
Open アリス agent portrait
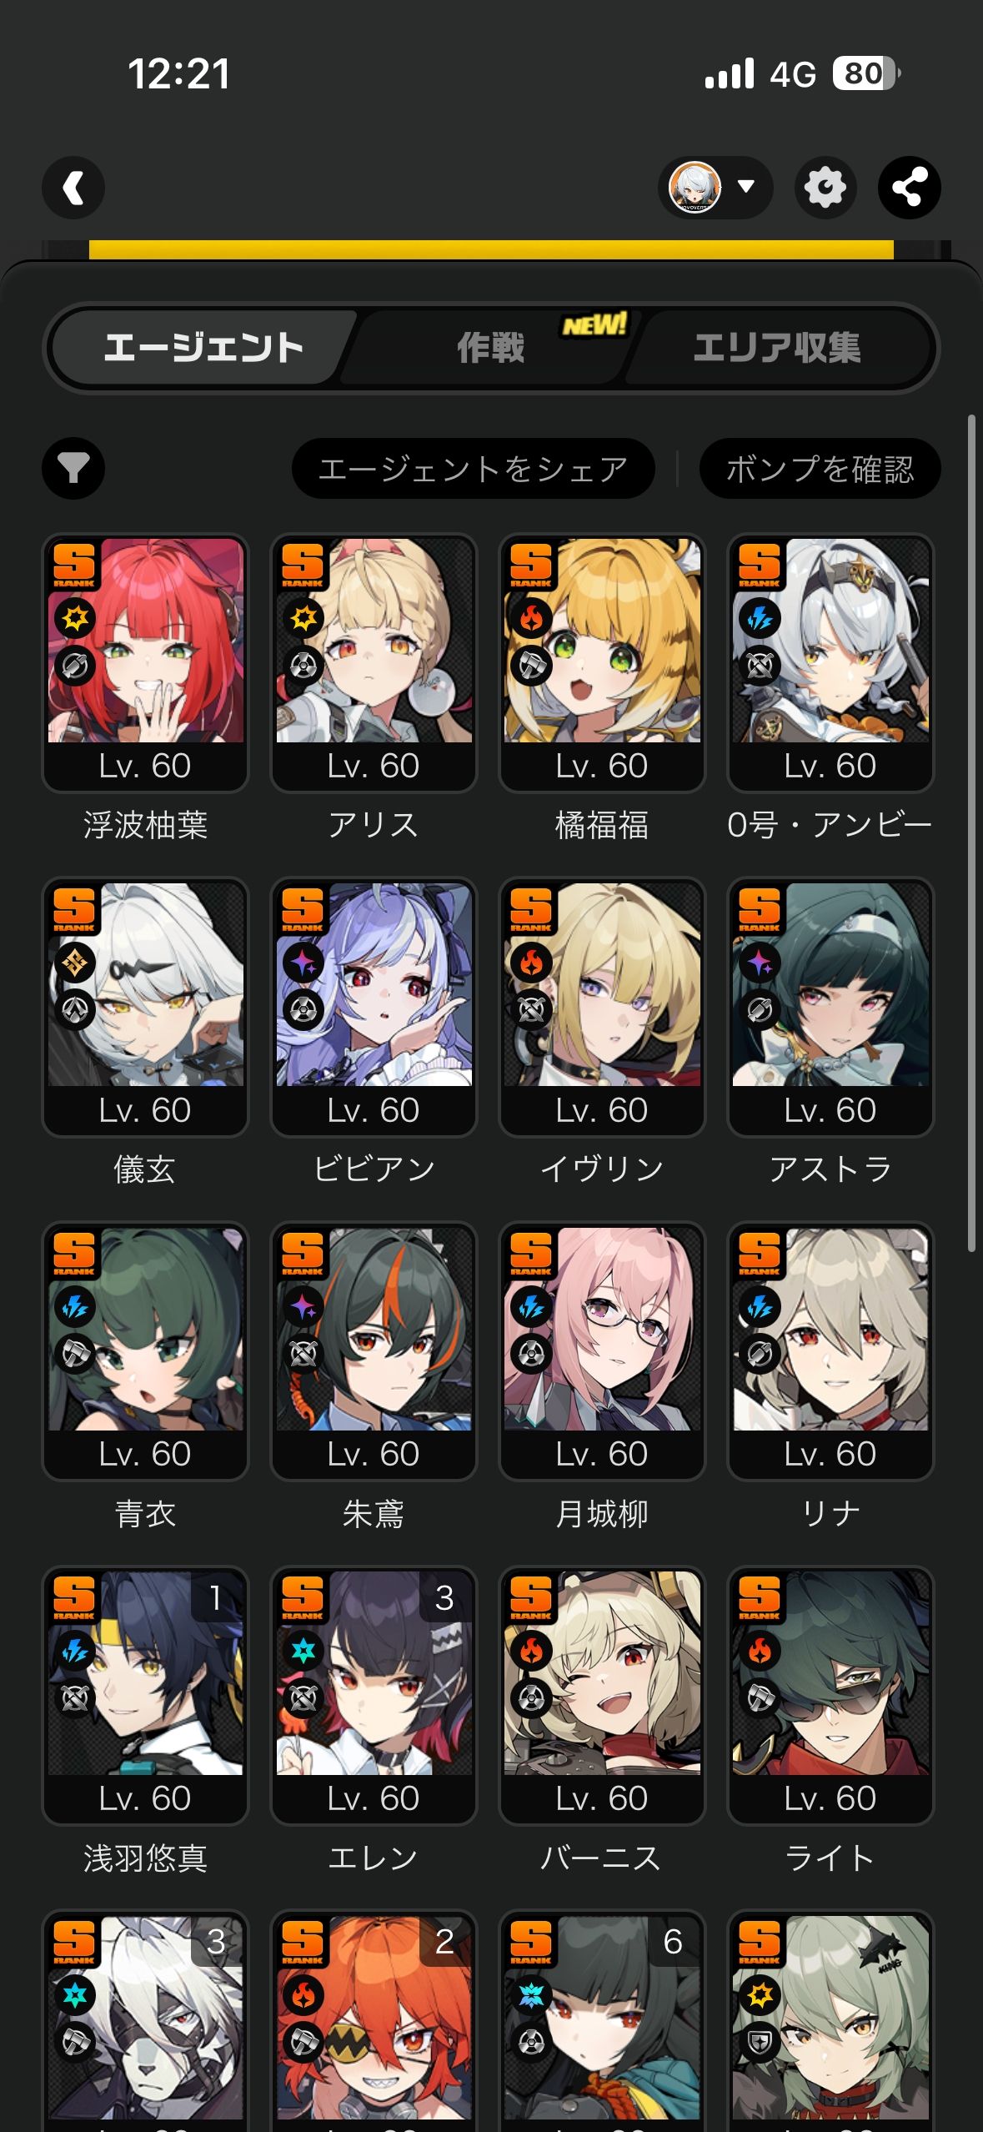coord(374,640)
